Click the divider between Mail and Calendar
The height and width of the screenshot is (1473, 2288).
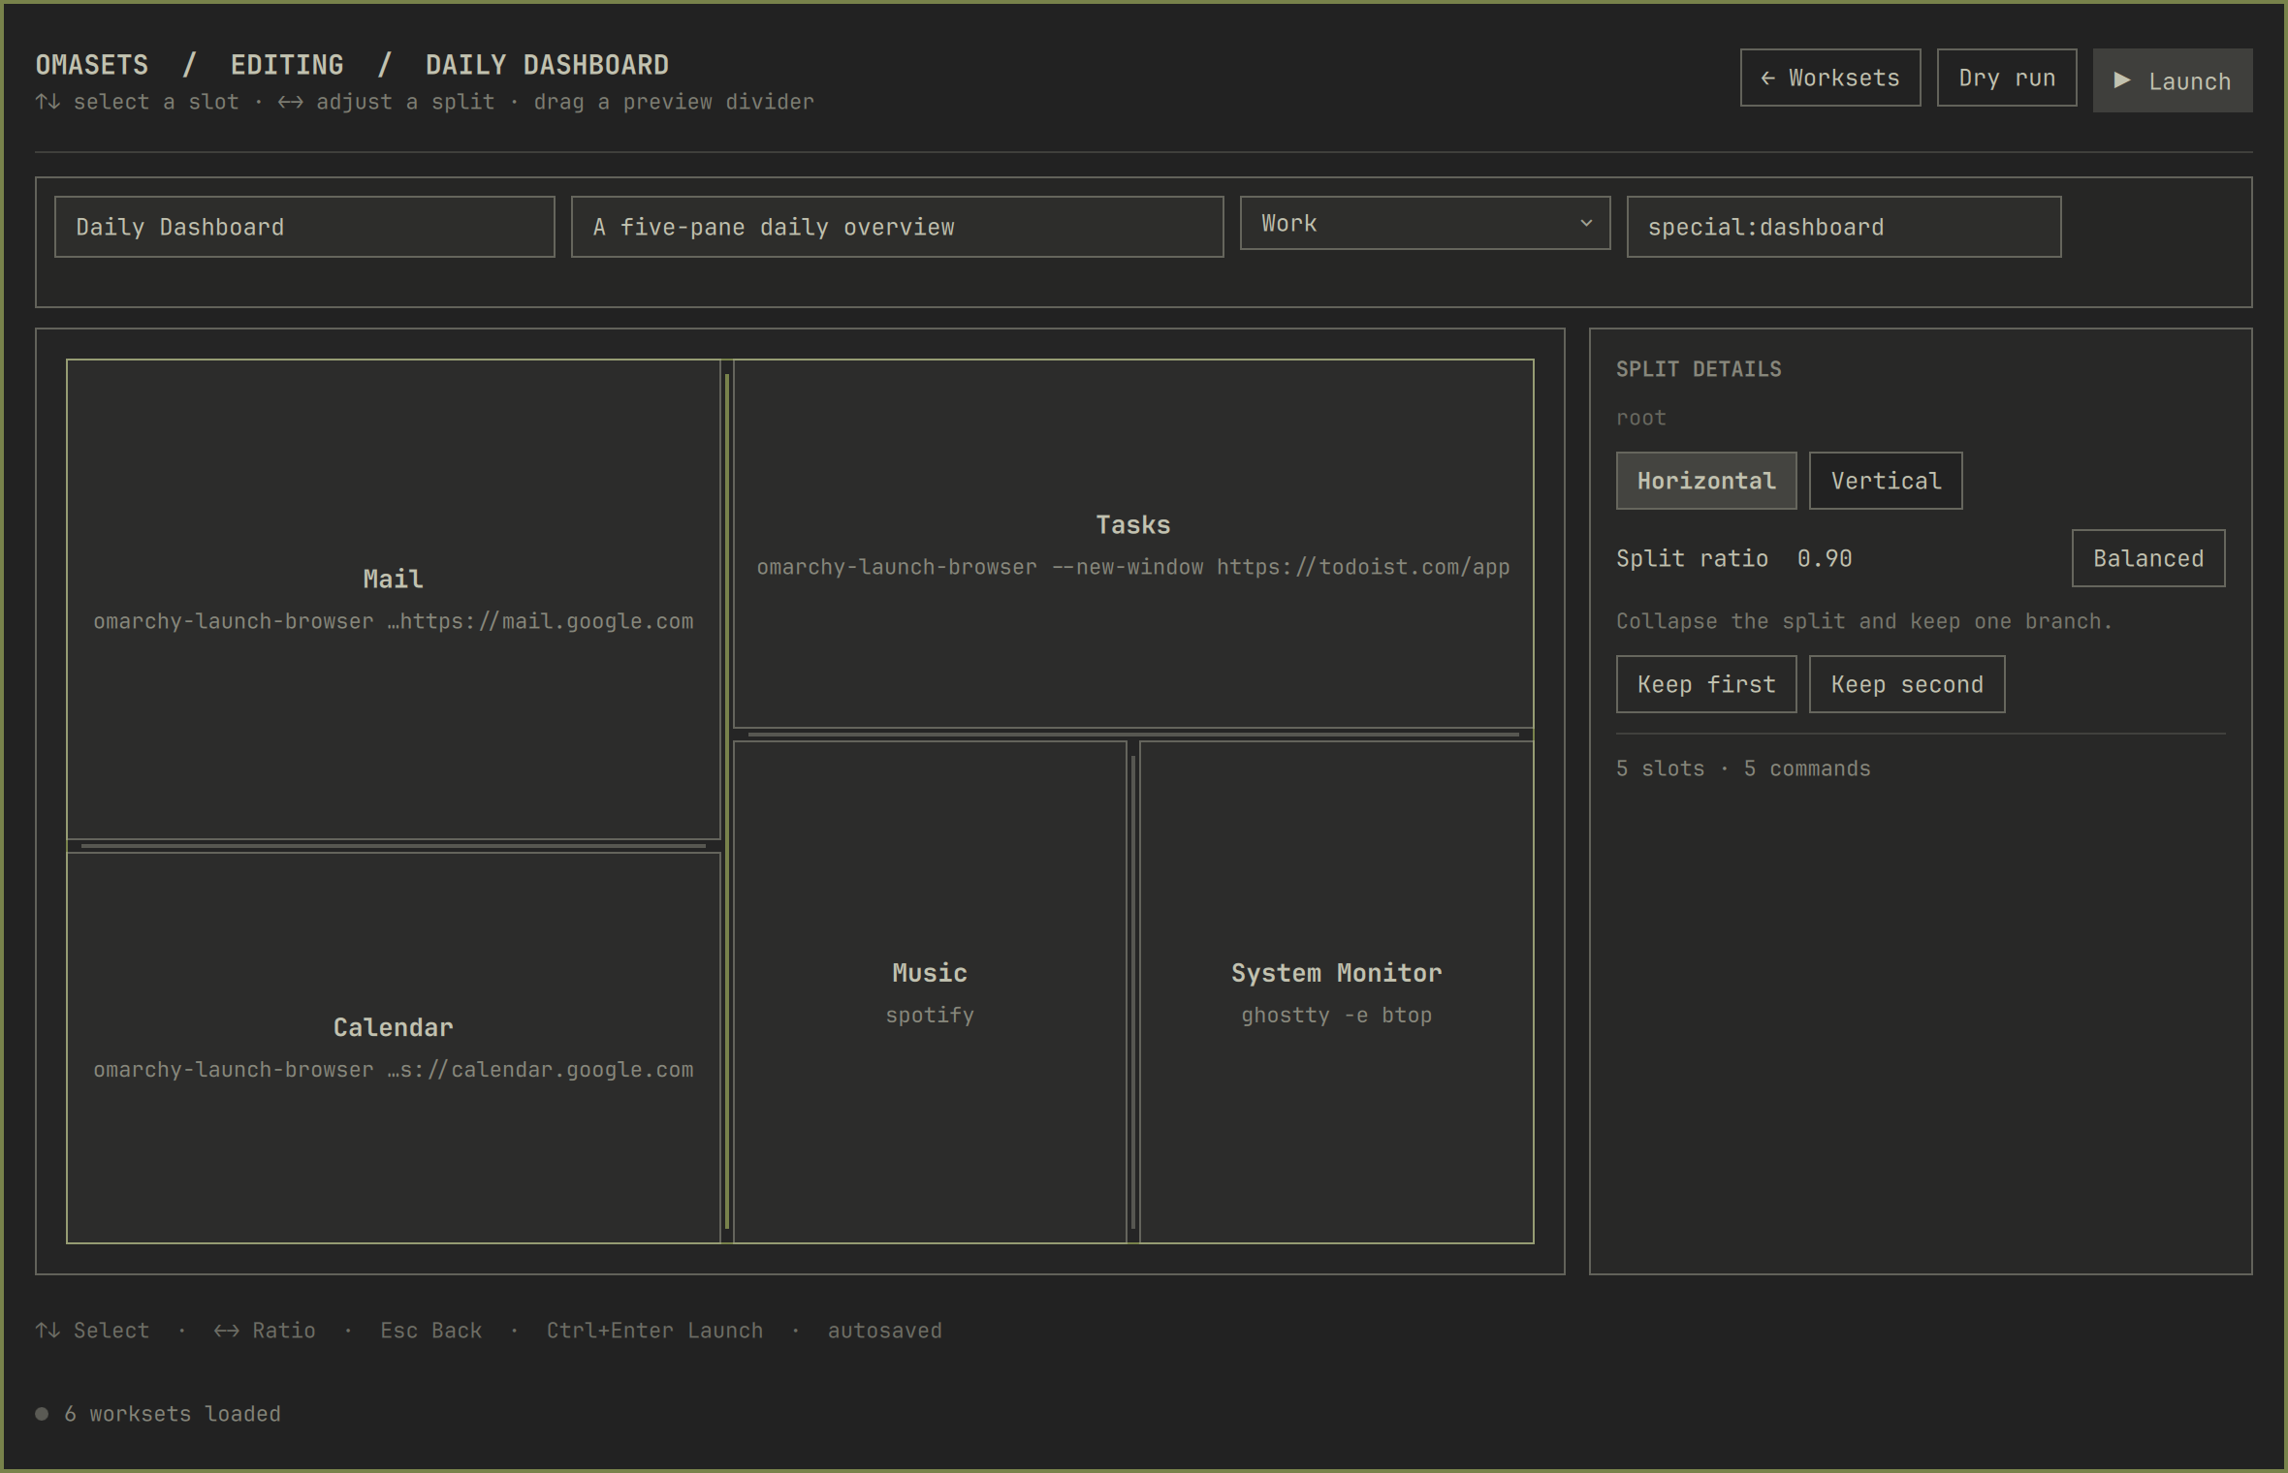click(393, 846)
